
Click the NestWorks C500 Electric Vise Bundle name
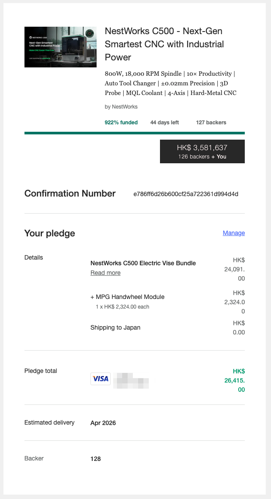(143, 263)
